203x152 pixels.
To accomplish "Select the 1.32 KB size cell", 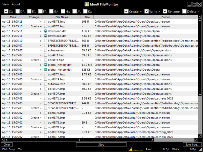I will click(86, 31).
